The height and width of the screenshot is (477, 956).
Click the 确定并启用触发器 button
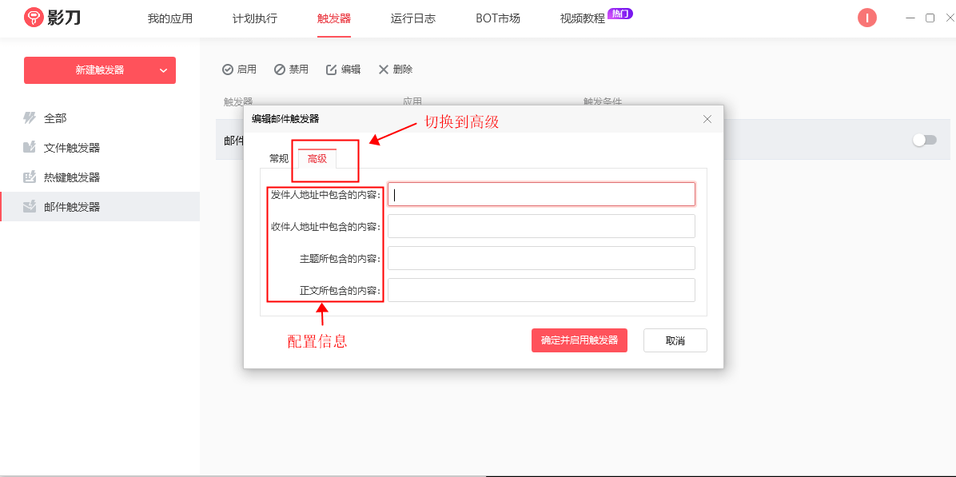pyautogui.click(x=580, y=340)
